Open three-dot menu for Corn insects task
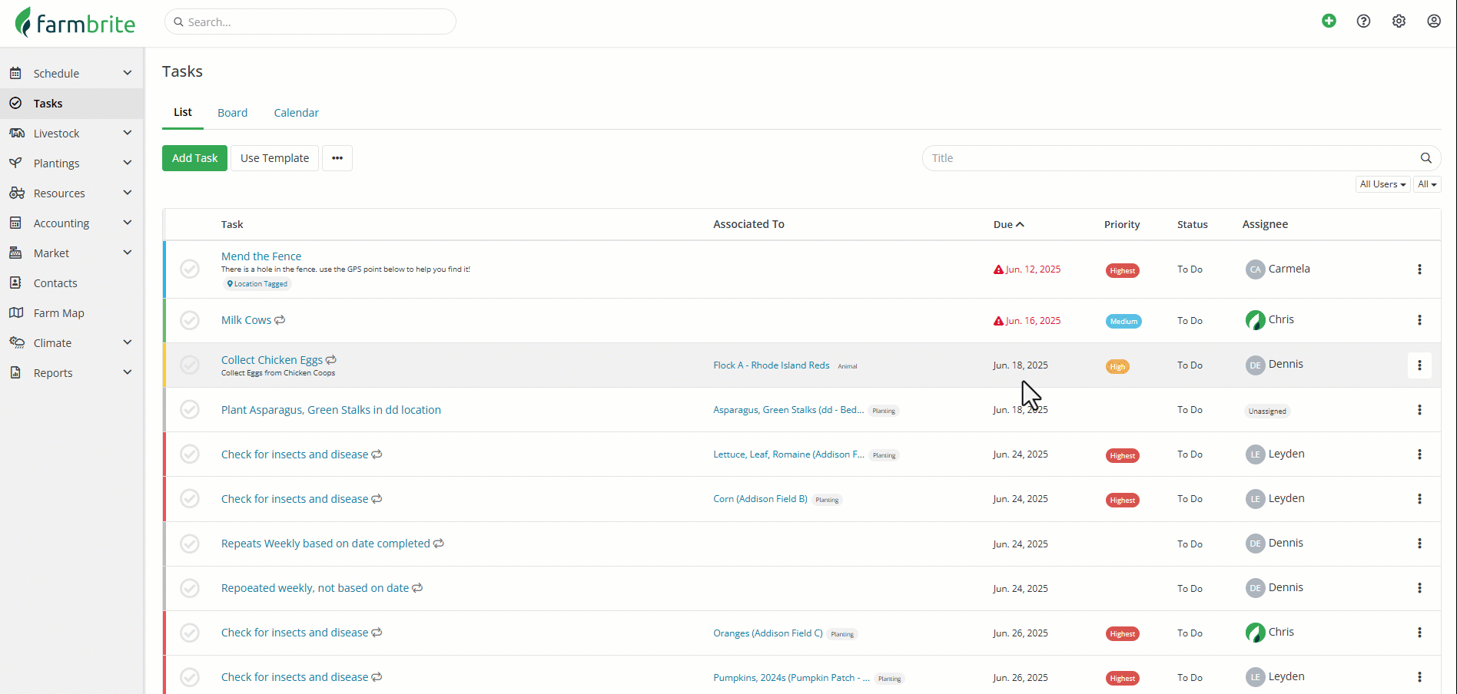The image size is (1457, 694). click(1419, 499)
